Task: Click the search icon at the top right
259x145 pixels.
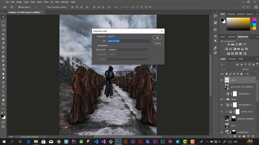Action: (243, 7)
